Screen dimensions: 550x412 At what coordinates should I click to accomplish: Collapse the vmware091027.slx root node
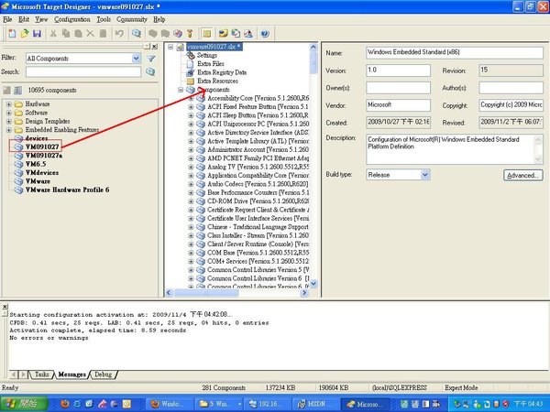coord(170,47)
